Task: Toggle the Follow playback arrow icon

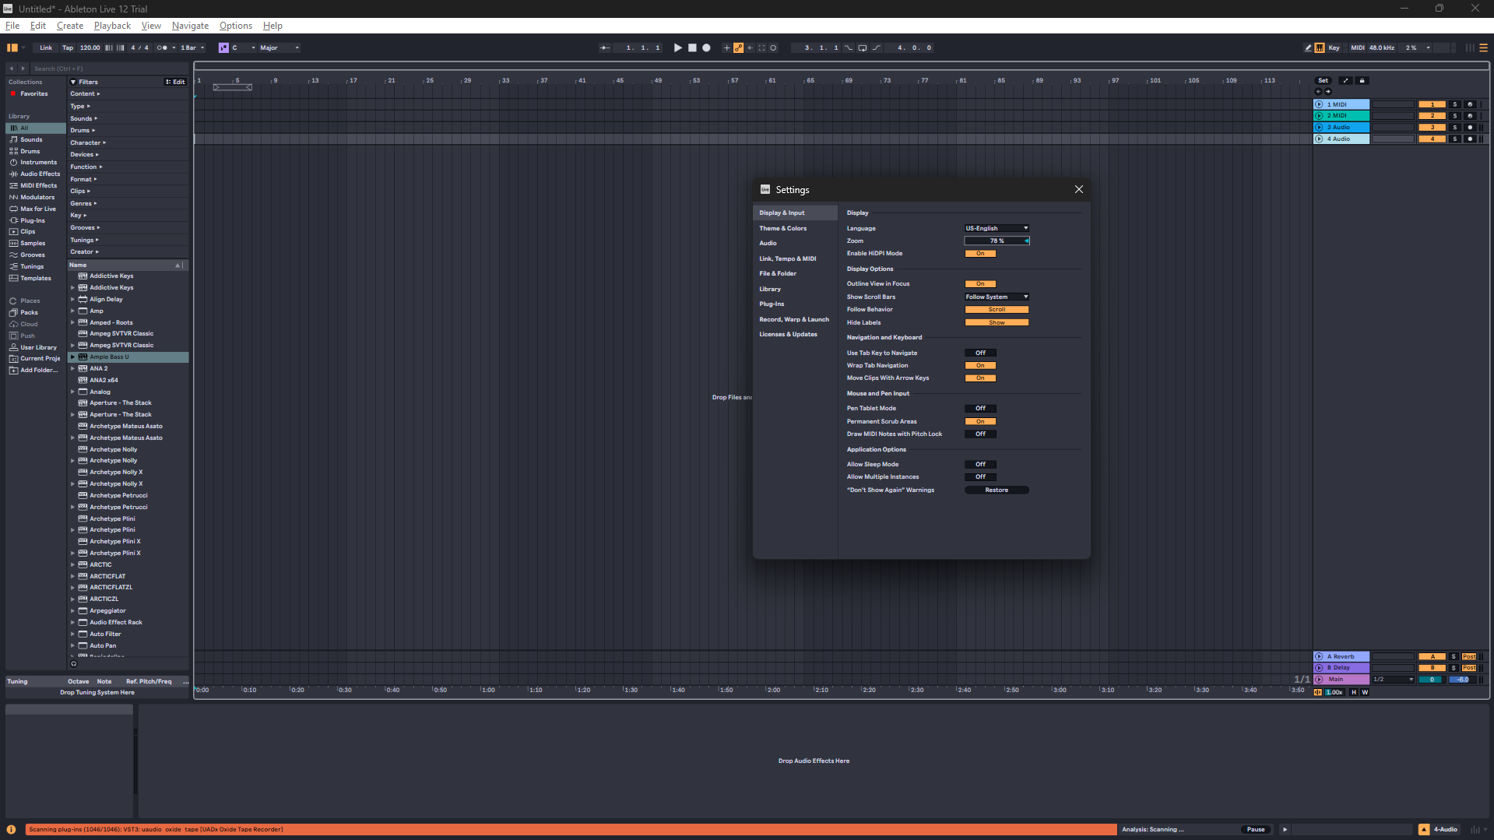Action: (x=605, y=47)
